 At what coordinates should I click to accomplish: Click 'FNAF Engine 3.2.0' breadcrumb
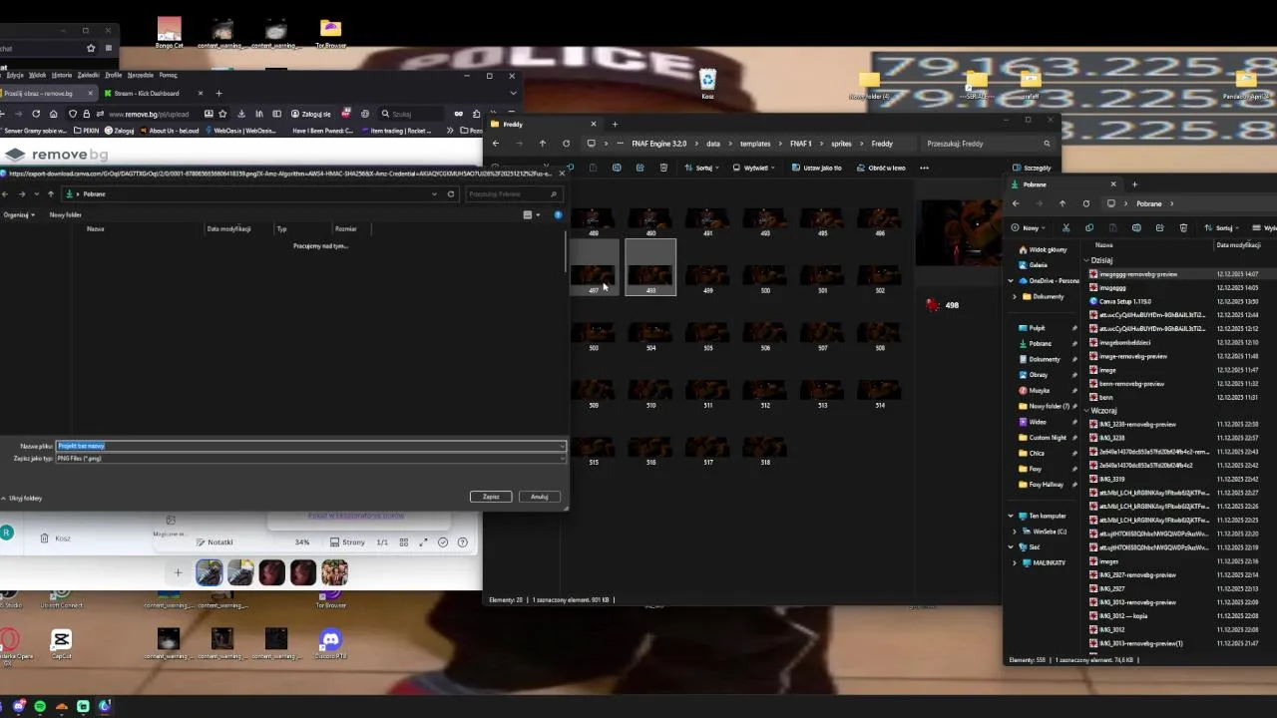click(x=659, y=144)
